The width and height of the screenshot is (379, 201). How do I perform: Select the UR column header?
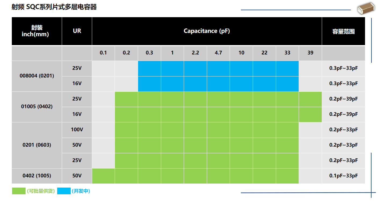click(x=77, y=31)
